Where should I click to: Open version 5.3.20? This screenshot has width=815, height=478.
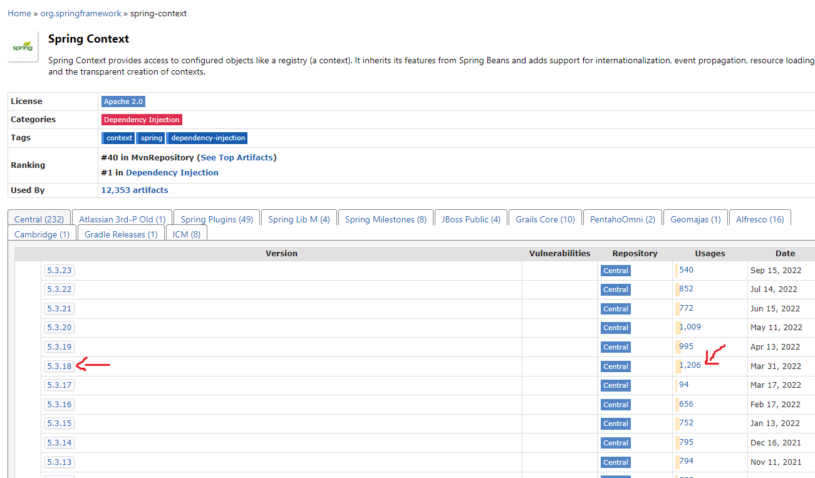(x=59, y=328)
